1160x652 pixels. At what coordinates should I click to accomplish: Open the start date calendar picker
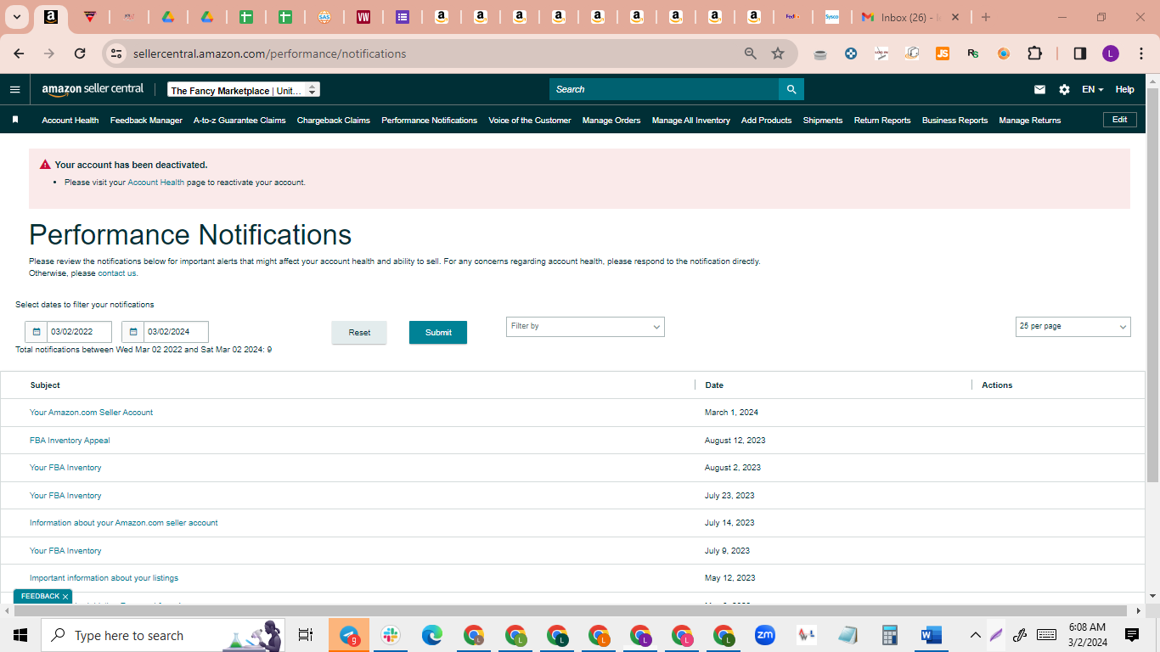coord(37,332)
